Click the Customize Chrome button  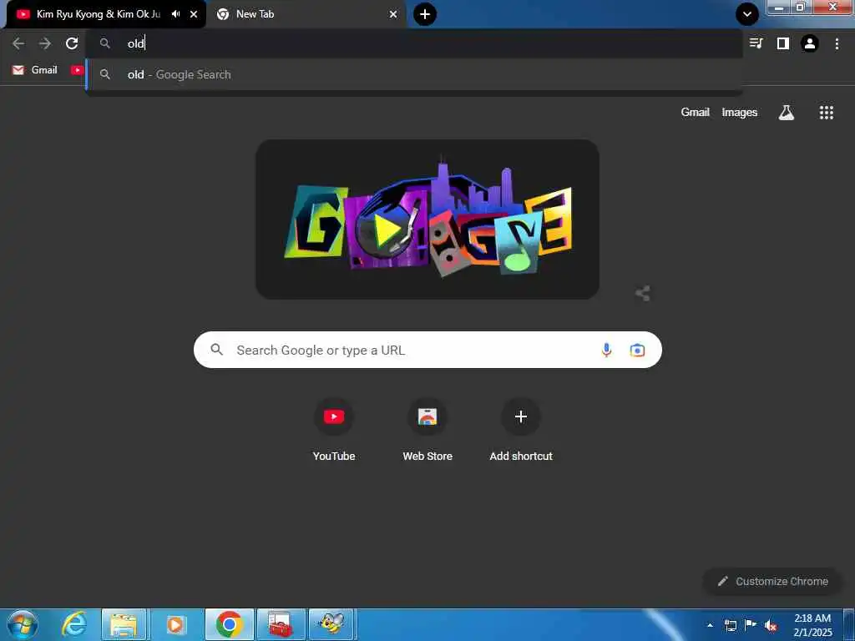click(x=772, y=581)
